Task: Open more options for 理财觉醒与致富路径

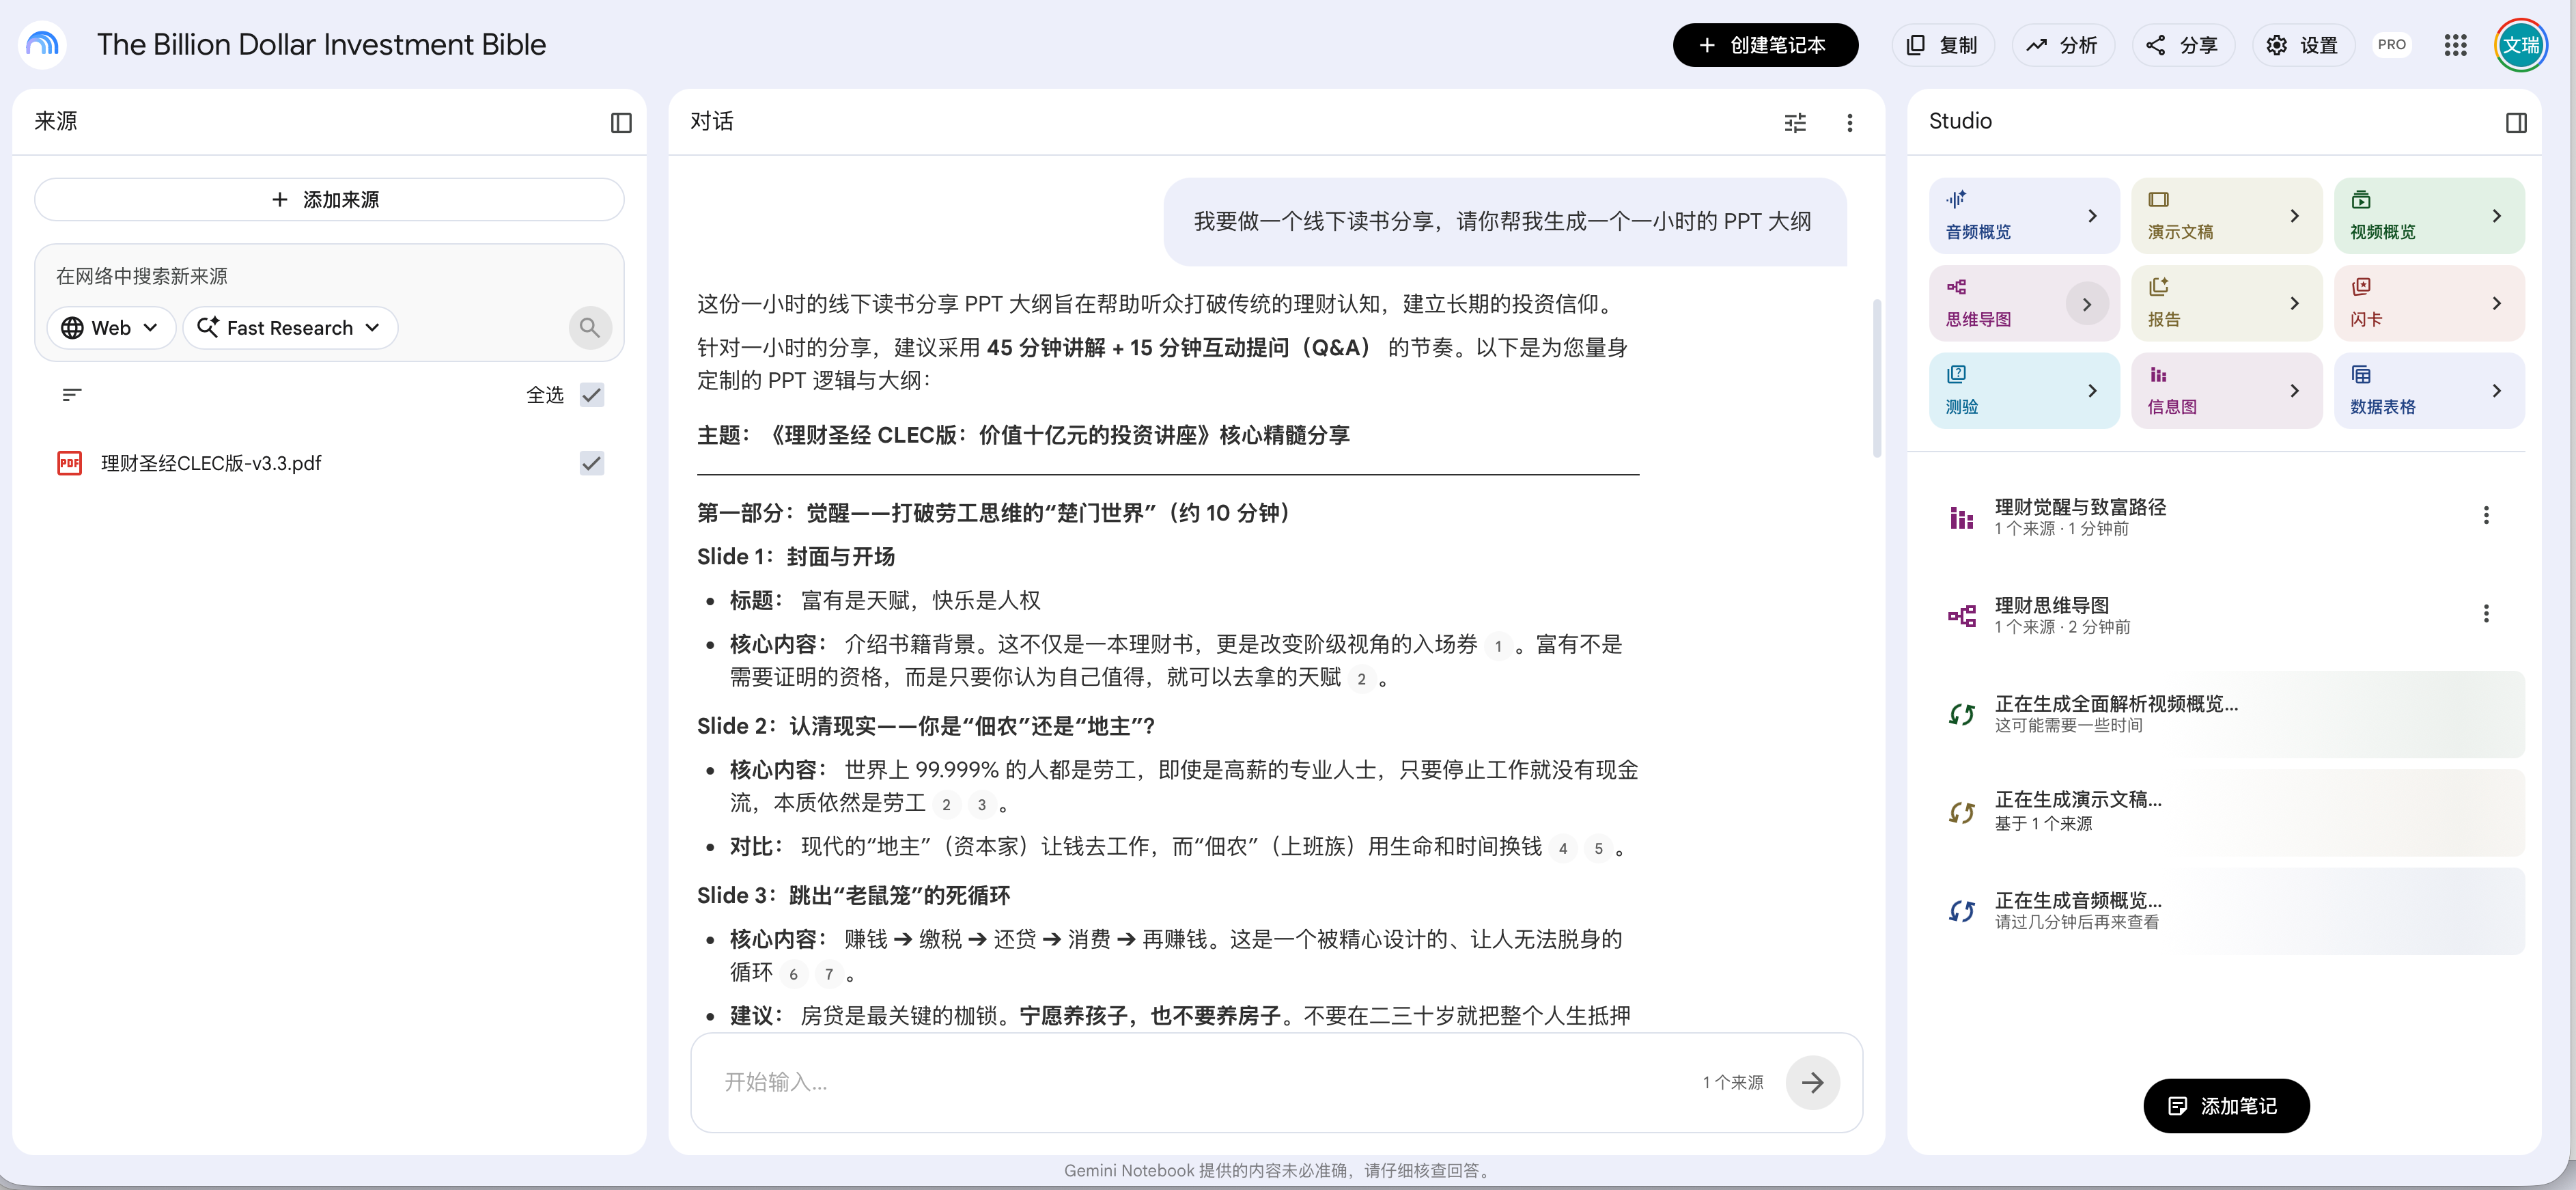Action: click(x=2486, y=515)
